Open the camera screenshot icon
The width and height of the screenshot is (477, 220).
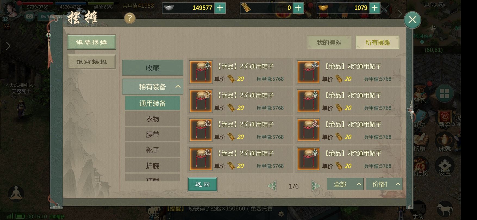click(x=29, y=17)
